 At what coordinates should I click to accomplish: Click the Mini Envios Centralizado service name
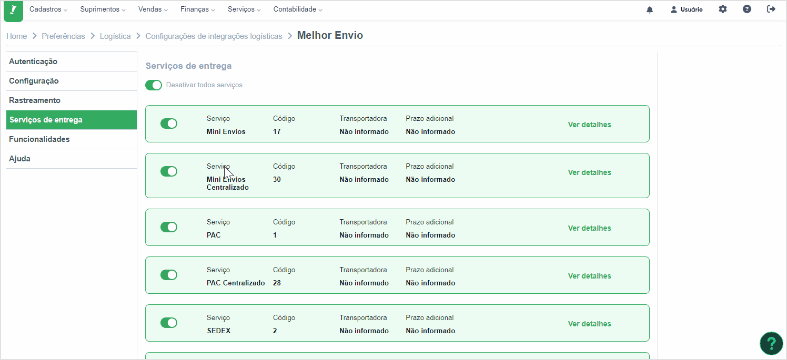228,183
